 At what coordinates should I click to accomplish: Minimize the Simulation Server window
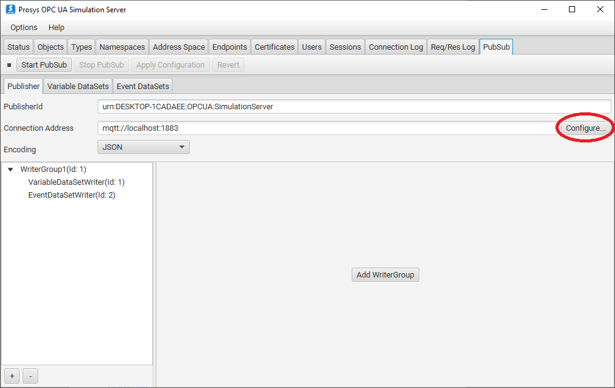(x=544, y=9)
